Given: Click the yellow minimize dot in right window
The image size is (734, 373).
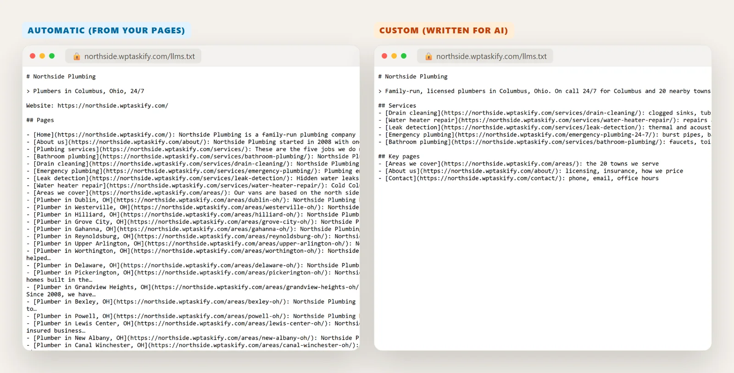Looking at the screenshot, I should (x=394, y=56).
